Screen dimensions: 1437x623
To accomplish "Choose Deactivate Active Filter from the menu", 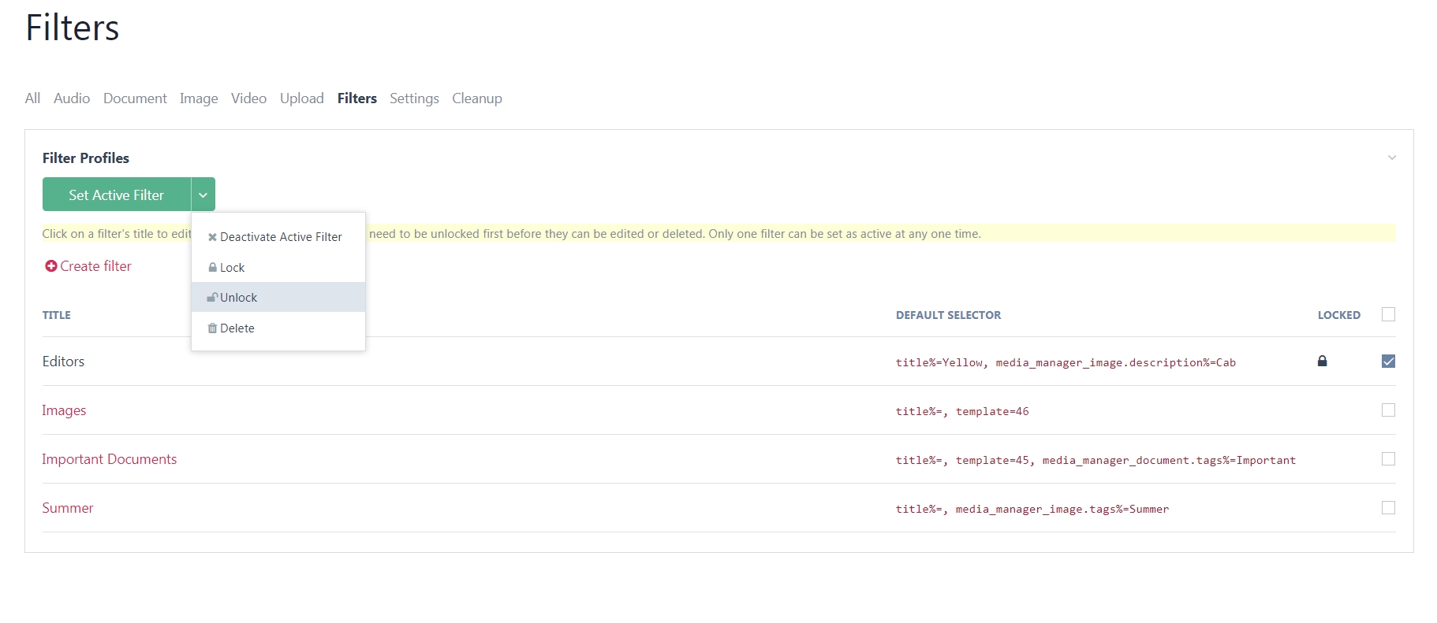I will pos(278,236).
